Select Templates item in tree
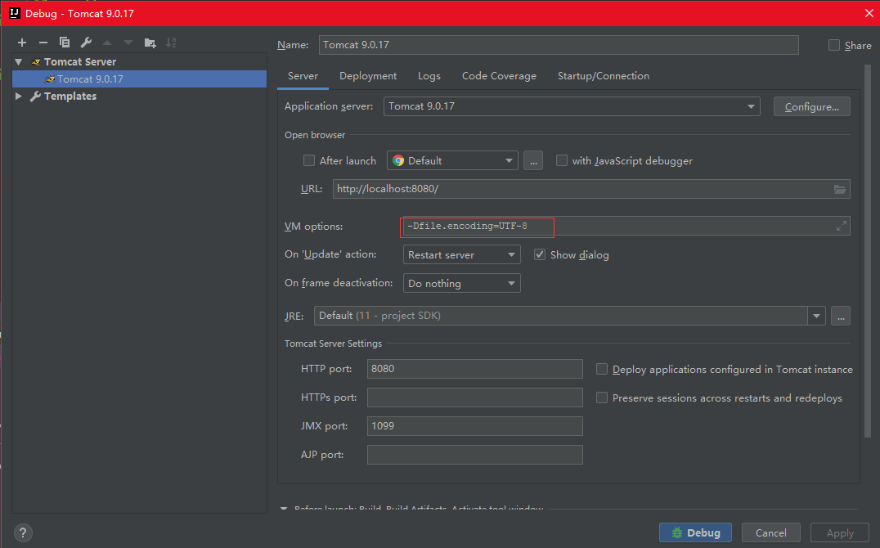Screen dimensions: 880x548 click(x=70, y=96)
